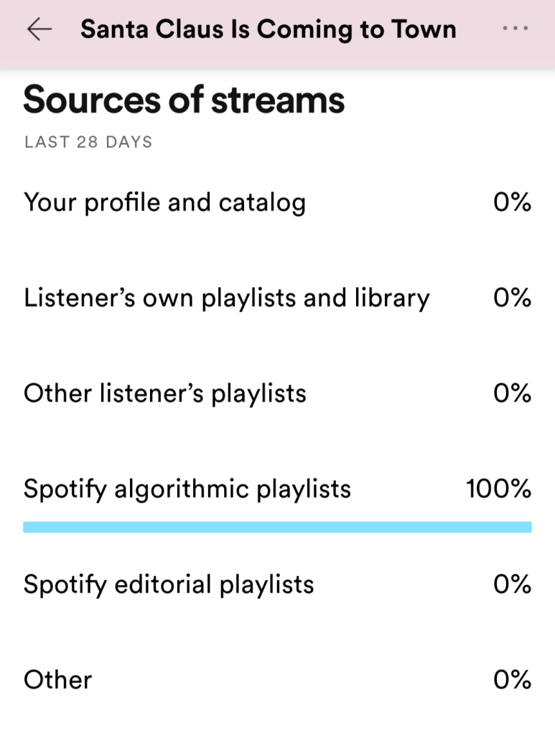
Task: Tap the back arrow icon
Action: tap(39, 29)
